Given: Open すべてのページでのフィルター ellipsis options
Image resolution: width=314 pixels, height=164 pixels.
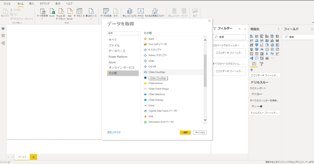Looking at the screenshot, I should click(244, 64).
